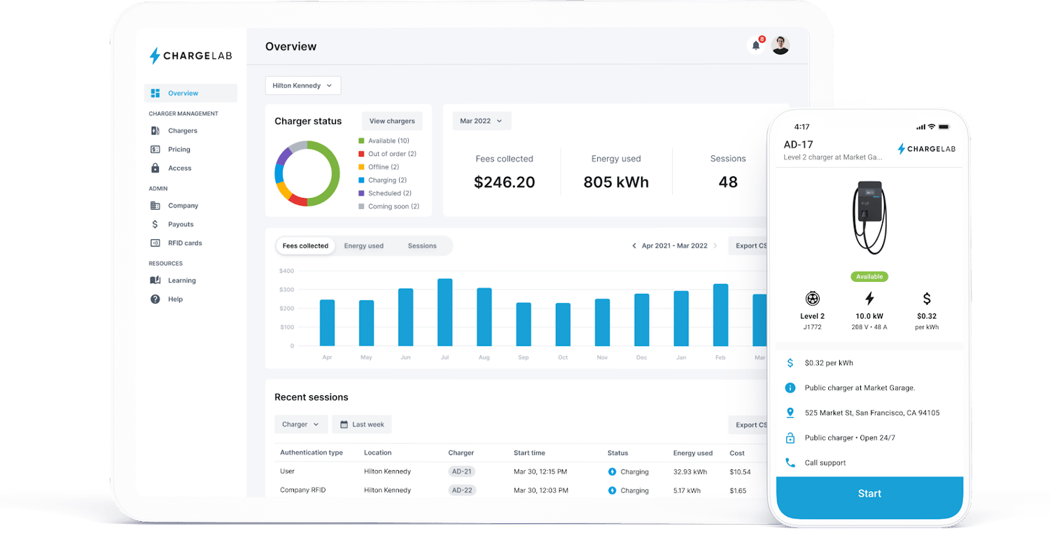Select the RFID cards sidebar icon
The image size is (1050, 533).
155,243
